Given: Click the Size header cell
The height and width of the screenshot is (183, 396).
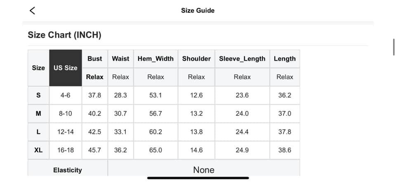Looking at the screenshot, I should (x=38, y=68).
